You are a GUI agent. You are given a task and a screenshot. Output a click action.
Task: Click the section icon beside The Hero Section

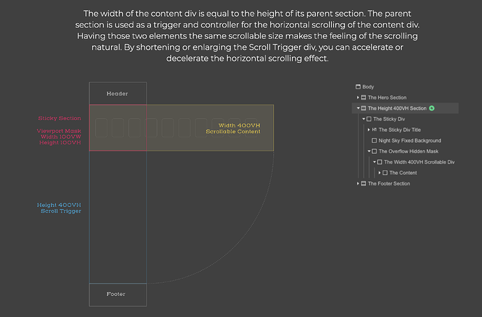point(363,98)
